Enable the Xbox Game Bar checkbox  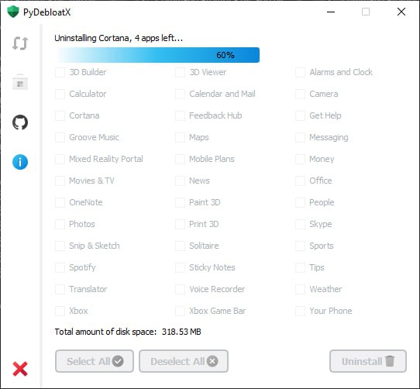click(x=180, y=311)
